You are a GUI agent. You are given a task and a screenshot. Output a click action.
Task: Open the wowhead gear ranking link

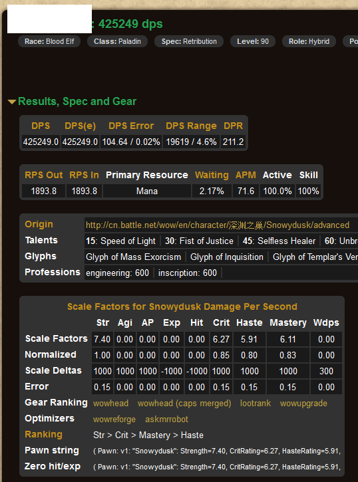(x=110, y=404)
